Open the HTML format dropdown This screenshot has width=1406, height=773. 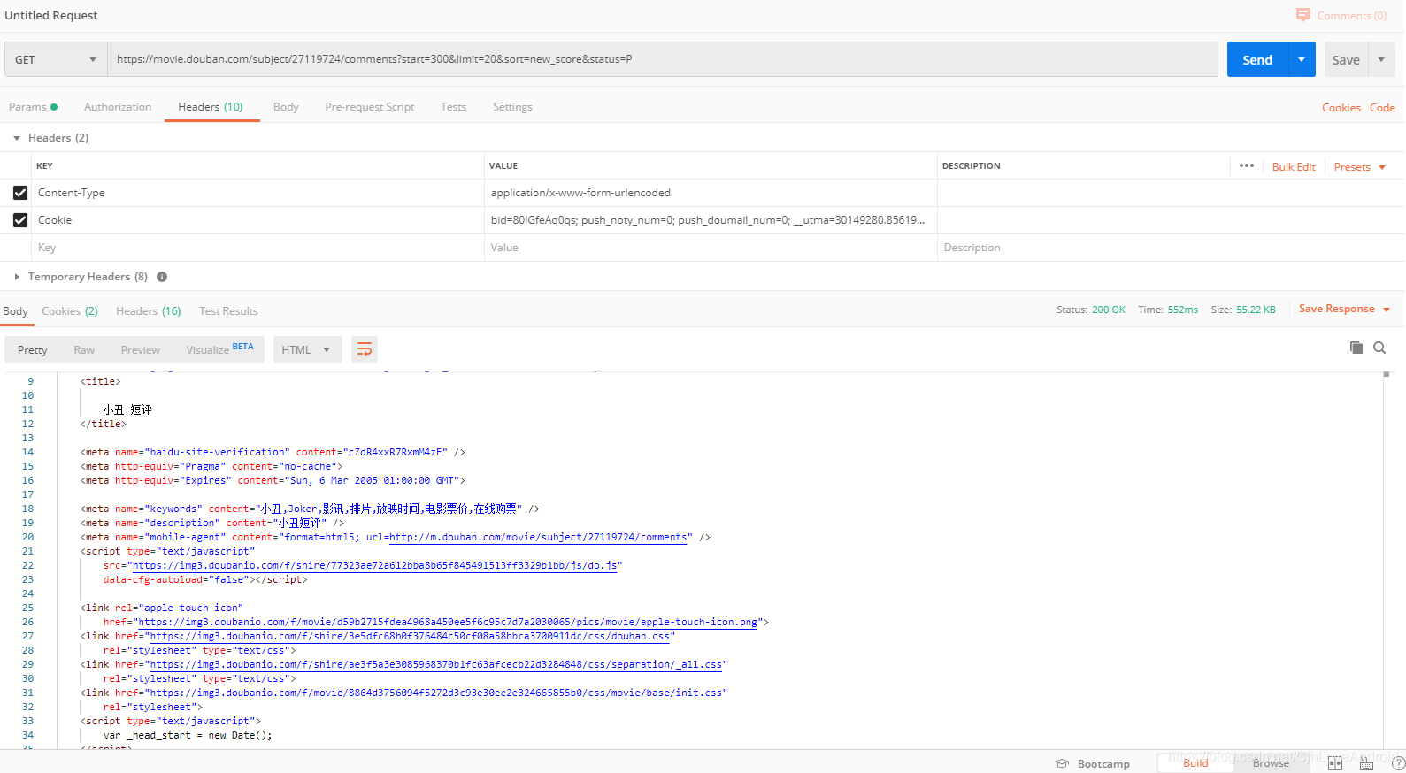tap(306, 349)
